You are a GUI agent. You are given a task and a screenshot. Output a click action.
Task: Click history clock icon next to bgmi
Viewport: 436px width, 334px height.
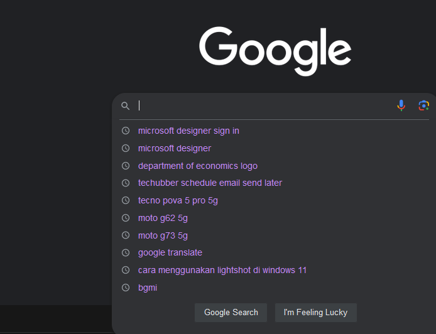(x=126, y=288)
